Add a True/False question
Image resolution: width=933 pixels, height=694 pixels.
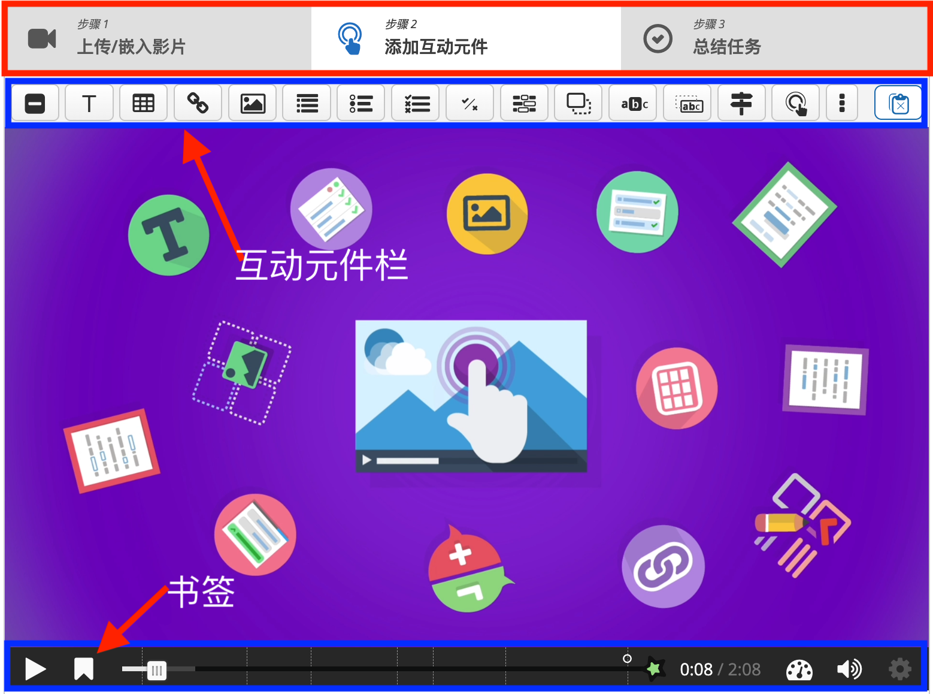point(469,102)
